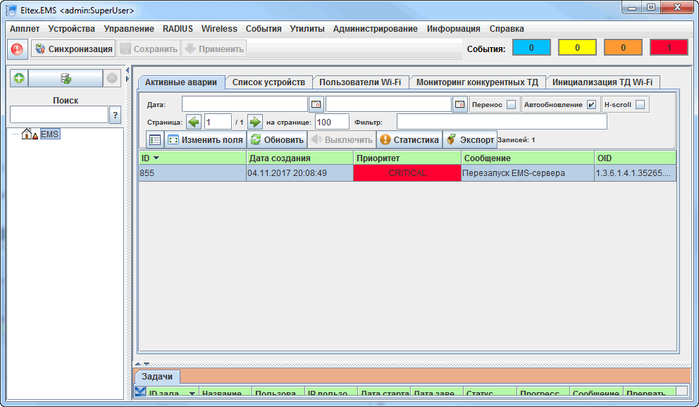Click the 04.11.2017 20:08:49 date cell
The image size is (699, 407).
[299, 173]
